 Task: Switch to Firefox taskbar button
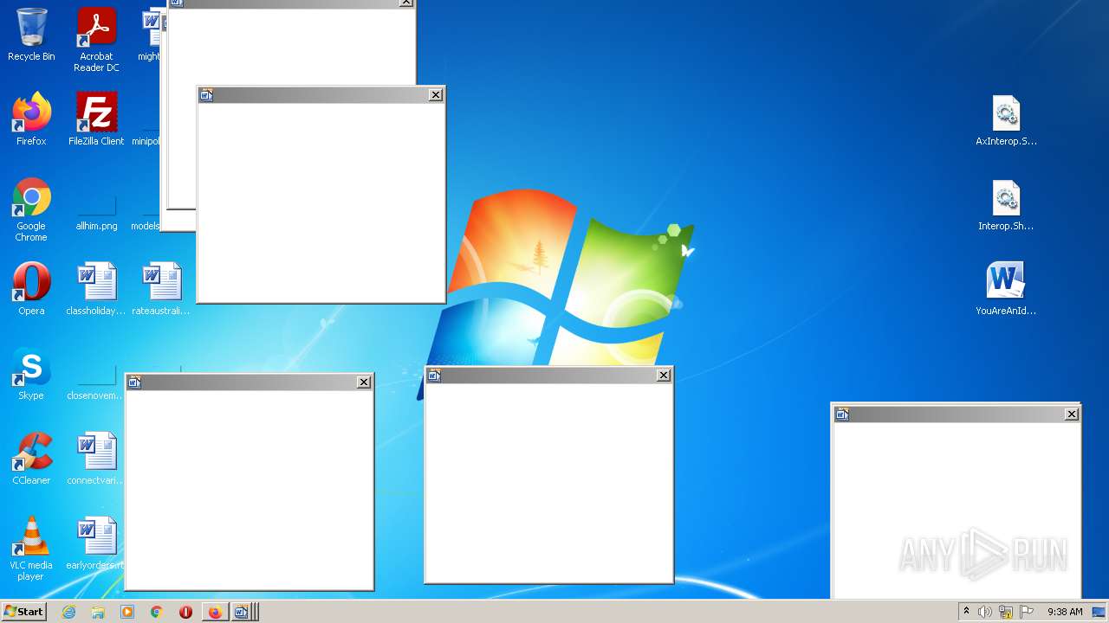[215, 612]
